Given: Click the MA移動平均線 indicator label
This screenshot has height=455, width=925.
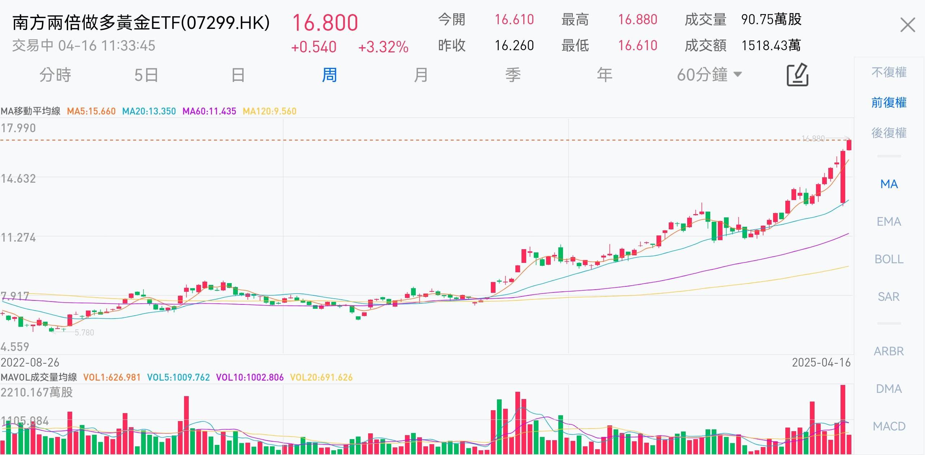Looking at the screenshot, I should click(x=31, y=111).
